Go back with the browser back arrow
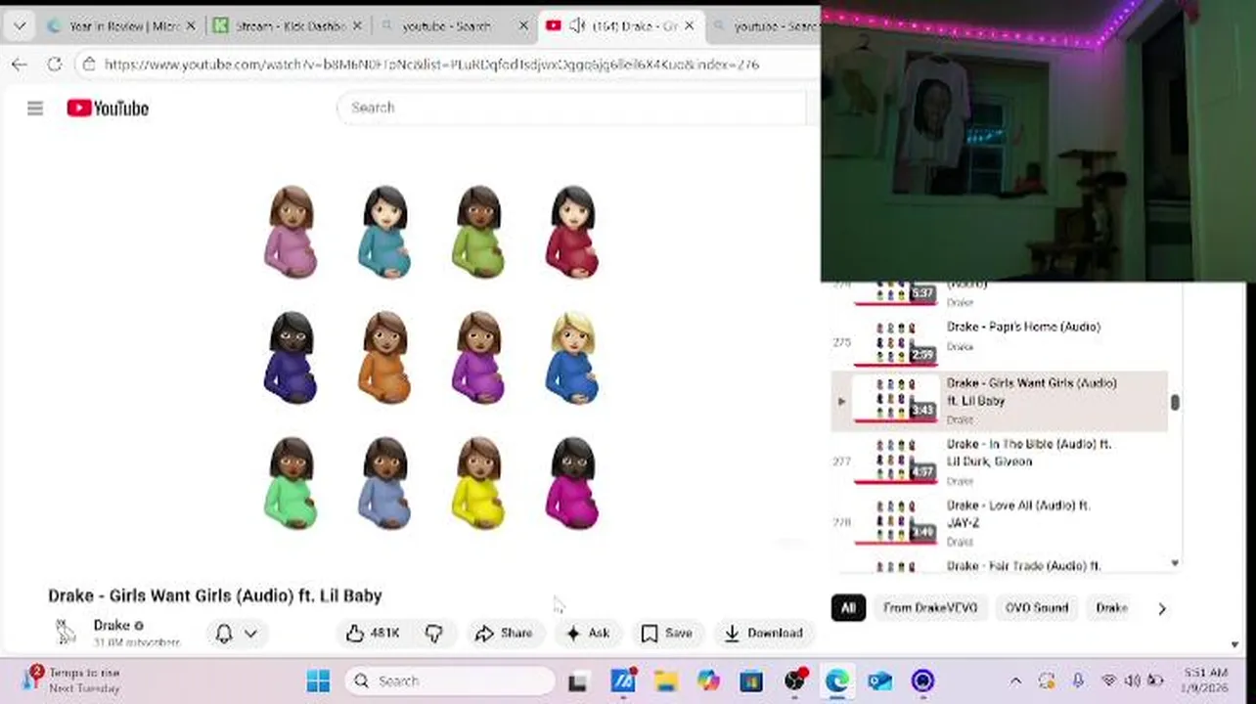This screenshot has height=704, width=1256. click(x=20, y=65)
